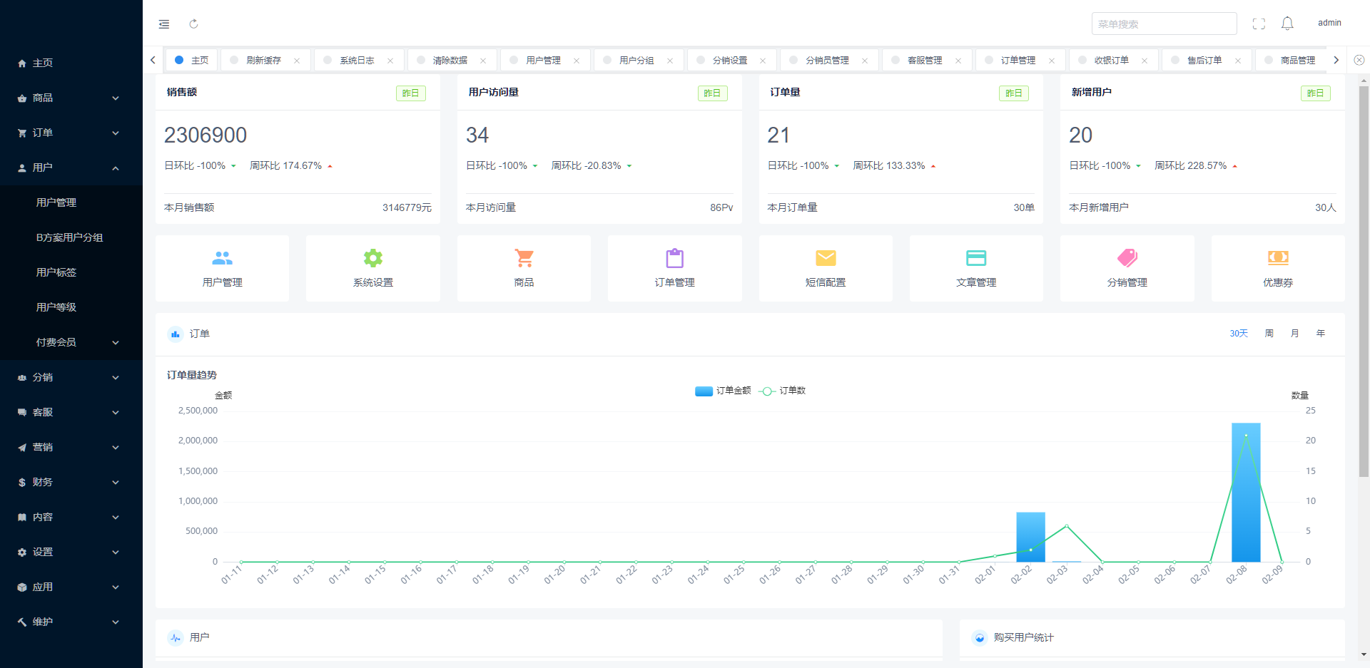Toggle the 订单数 legend series
The image size is (1370, 668).
point(782,391)
